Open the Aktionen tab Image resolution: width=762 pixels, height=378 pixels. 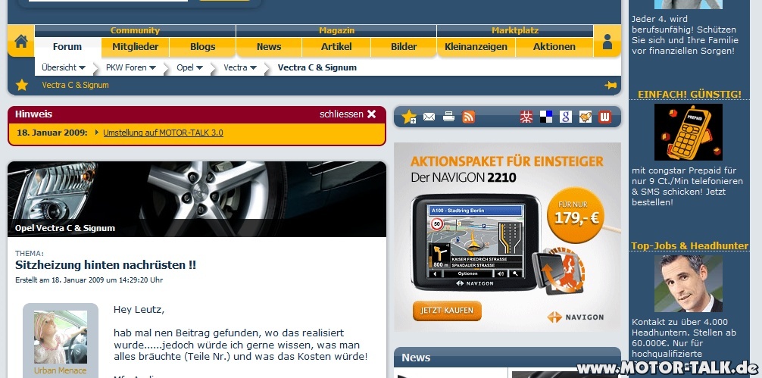(x=554, y=47)
